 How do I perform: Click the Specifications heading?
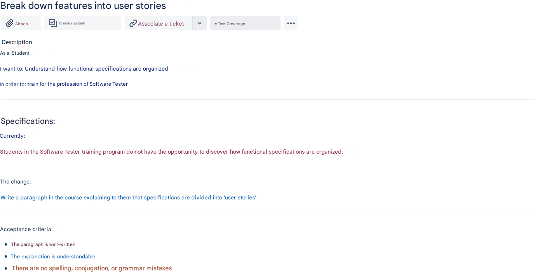click(x=28, y=121)
